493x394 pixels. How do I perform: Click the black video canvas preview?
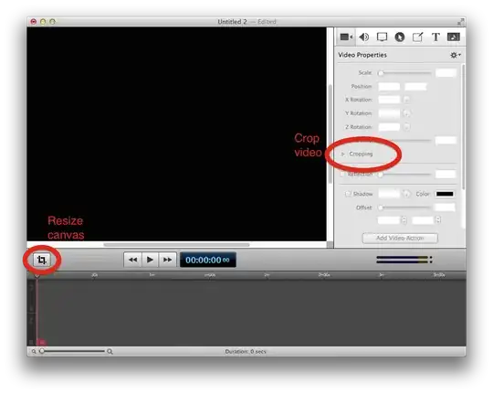click(176, 133)
